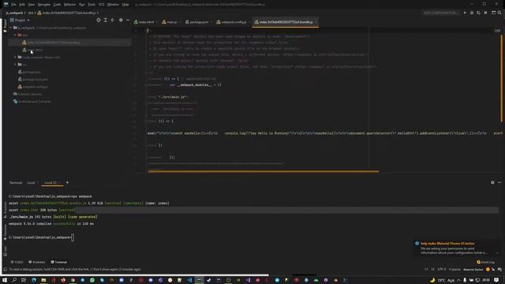Viewport: 505px width, 284px height.
Task: Open the File menu
Action: pos(13,5)
